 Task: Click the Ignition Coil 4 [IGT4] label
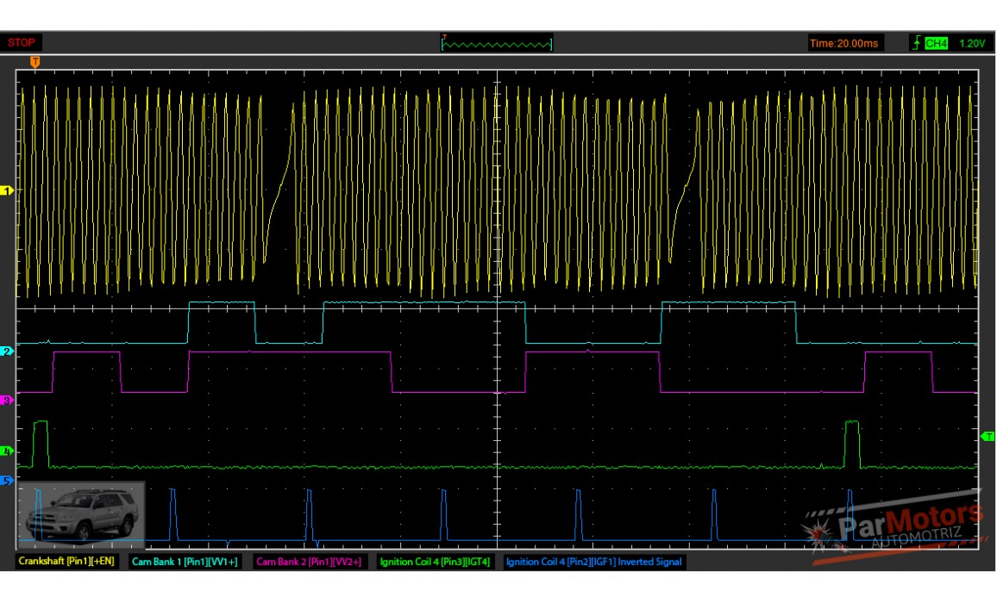click(x=435, y=562)
